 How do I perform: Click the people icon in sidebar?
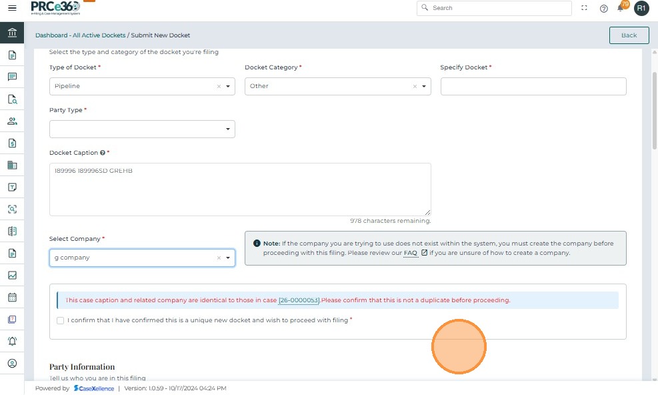[12, 121]
